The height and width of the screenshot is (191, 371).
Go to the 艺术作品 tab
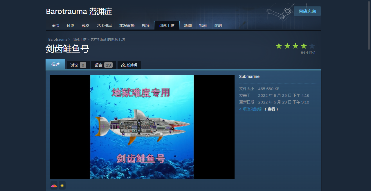pyautogui.click(x=104, y=26)
